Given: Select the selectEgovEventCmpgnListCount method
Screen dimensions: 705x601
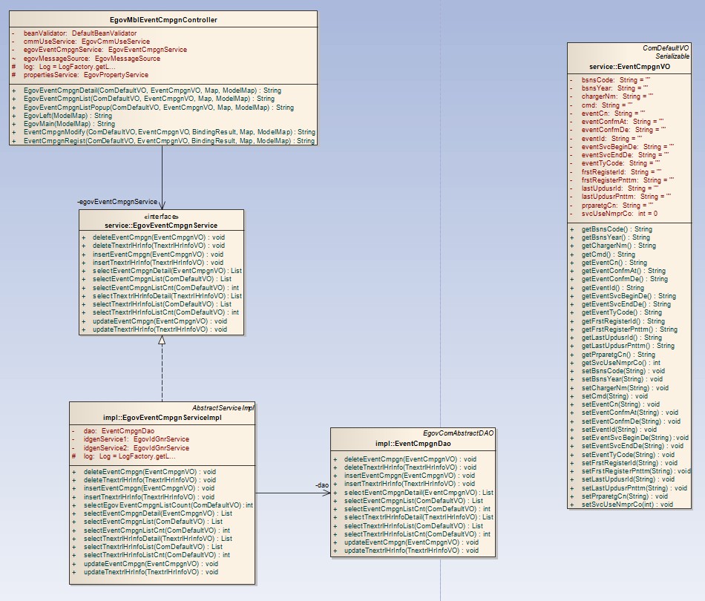Looking at the screenshot, I should [x=168, y=505].
